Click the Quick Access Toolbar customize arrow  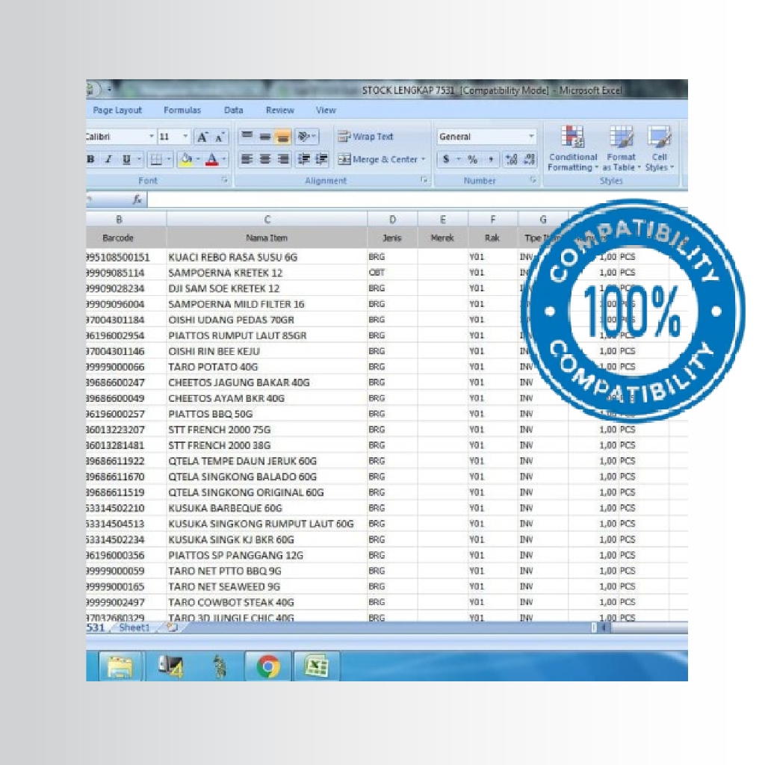(x=109, y=90)
